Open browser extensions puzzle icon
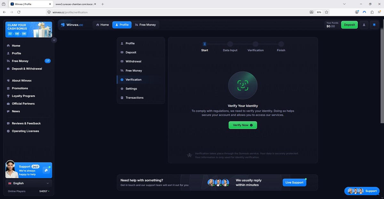Viewport: 384px width, 199px height. point(372,12)
